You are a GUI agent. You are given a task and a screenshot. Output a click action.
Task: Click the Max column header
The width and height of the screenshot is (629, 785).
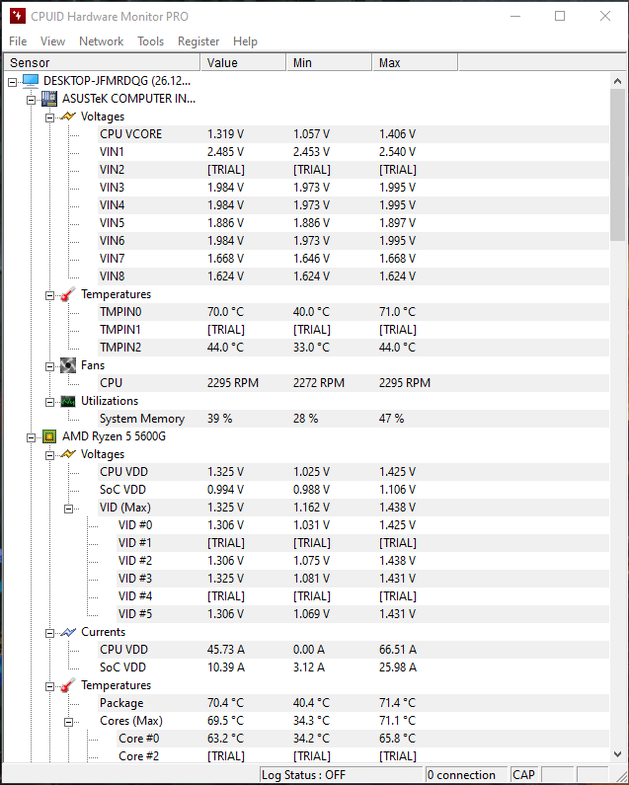[415, 62]
